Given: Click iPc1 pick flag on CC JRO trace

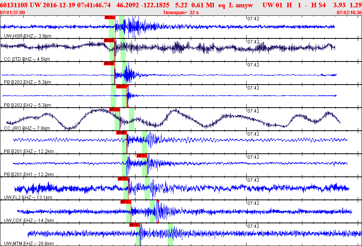Looking at the screenshot, I should pyautogui.click(x=115, y=110).
